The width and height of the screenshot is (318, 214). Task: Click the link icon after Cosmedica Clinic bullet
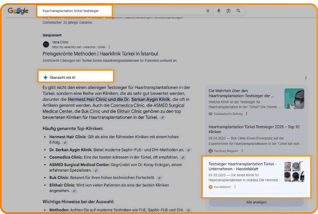click(x=183, y=157)
